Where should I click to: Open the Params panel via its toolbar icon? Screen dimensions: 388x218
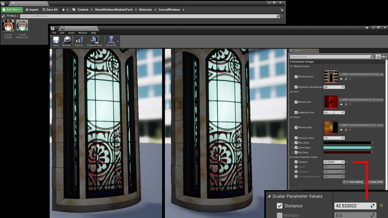[x=79, y=41]
